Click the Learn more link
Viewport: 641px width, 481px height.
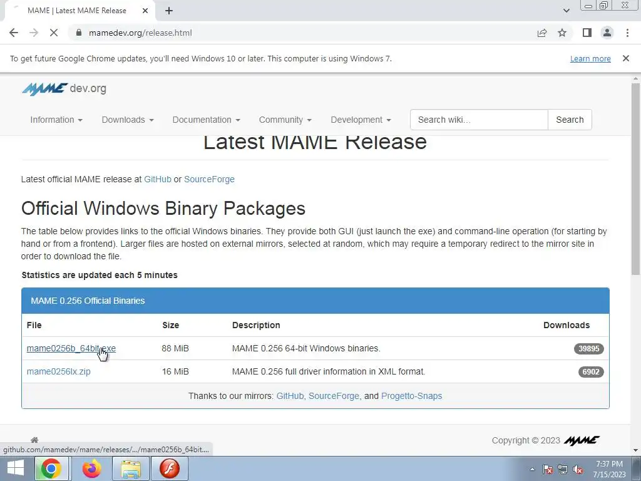point(590,58)
